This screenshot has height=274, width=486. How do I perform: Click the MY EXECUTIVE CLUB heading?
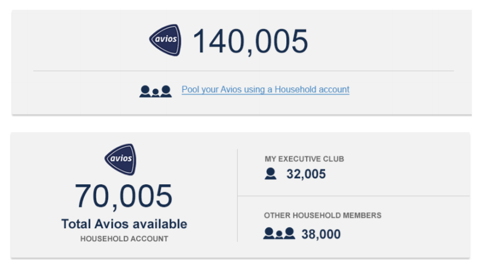tap(304, 159)
